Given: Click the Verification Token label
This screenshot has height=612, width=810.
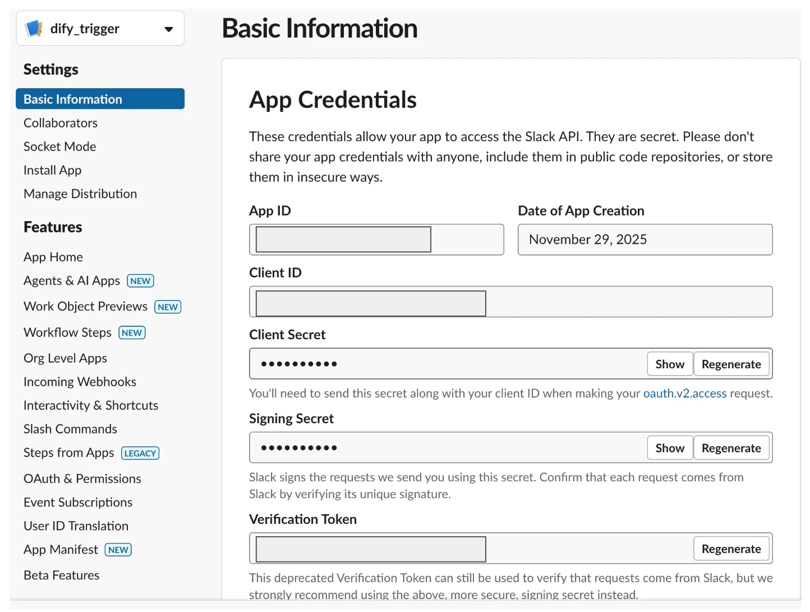Looking at the screenshot, I should click(303, 519).
